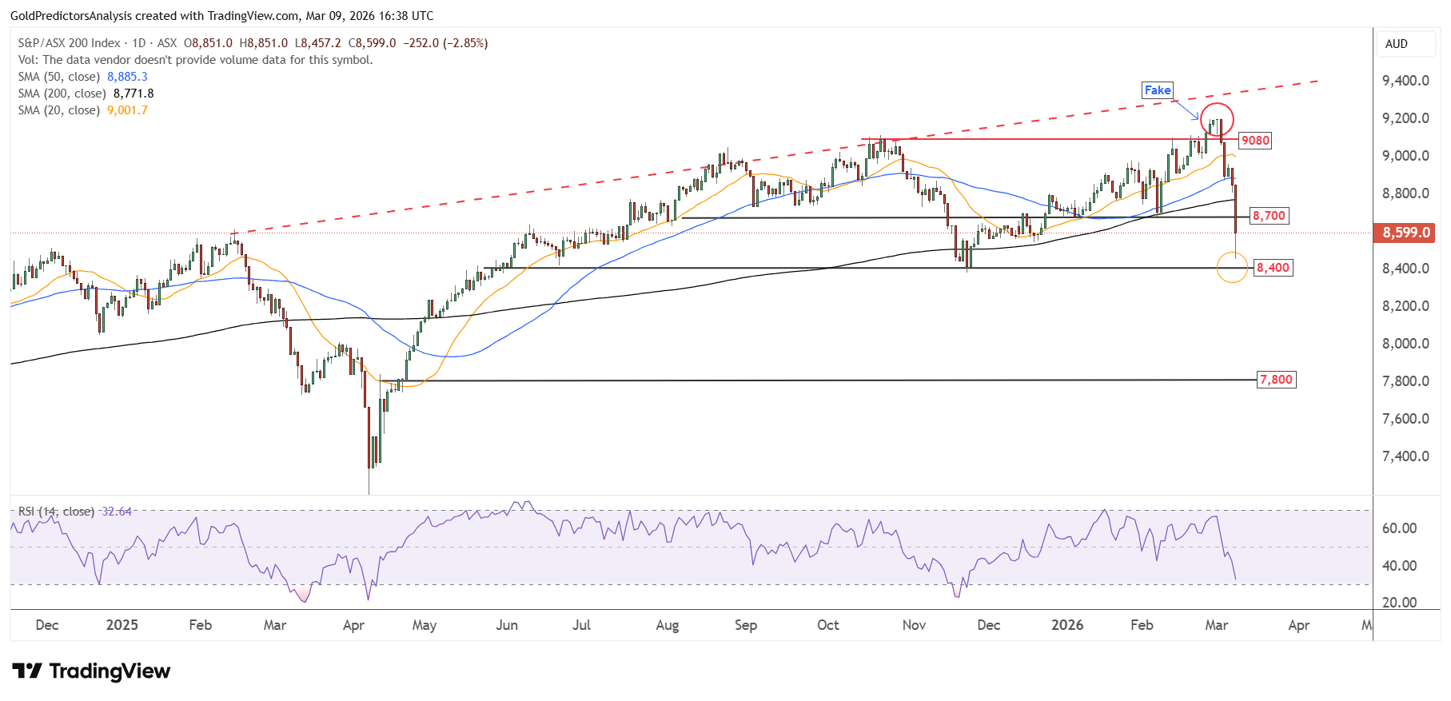The image size is (1451, 701).
Task: Click the 7,800 support price label
Action: (x=1276, y=380)
